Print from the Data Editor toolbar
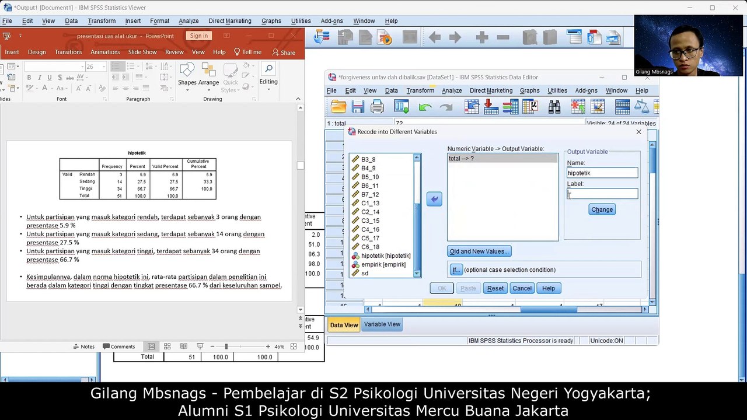 pyautogui.click(x=377, y=107)
